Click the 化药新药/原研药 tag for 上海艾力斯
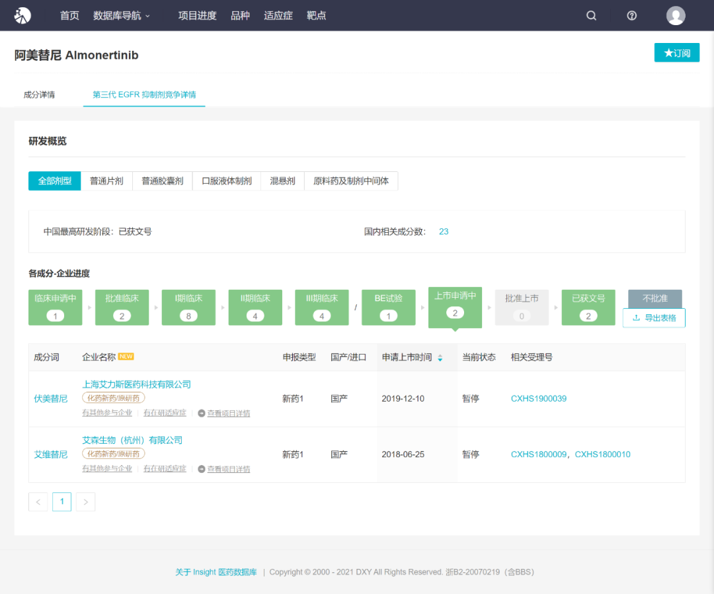 114,398
